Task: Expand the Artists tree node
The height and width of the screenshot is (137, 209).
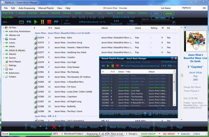Action: tap(4, 47)
